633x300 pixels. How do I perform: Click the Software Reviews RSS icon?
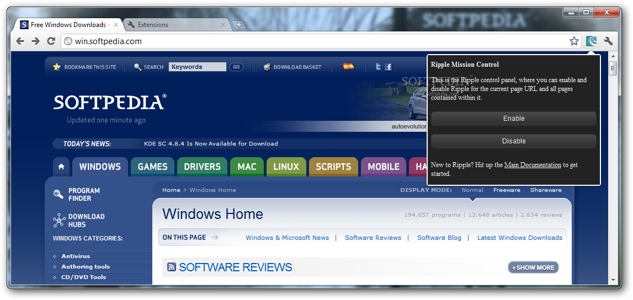172,267
